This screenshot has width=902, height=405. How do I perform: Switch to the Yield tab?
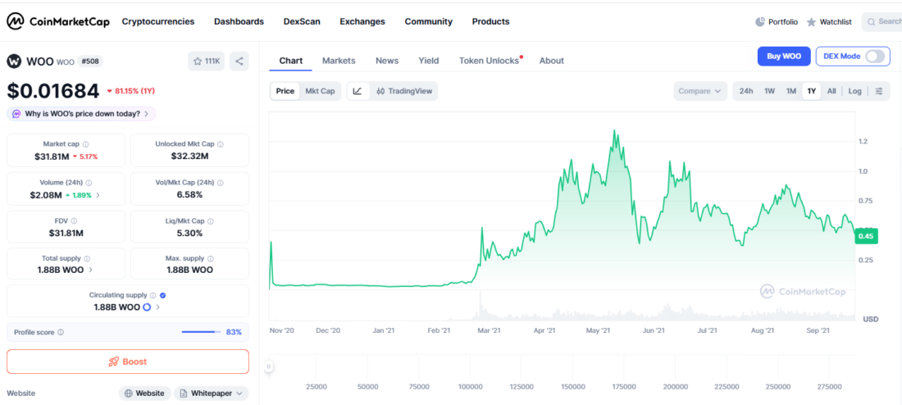pos(429,61)
